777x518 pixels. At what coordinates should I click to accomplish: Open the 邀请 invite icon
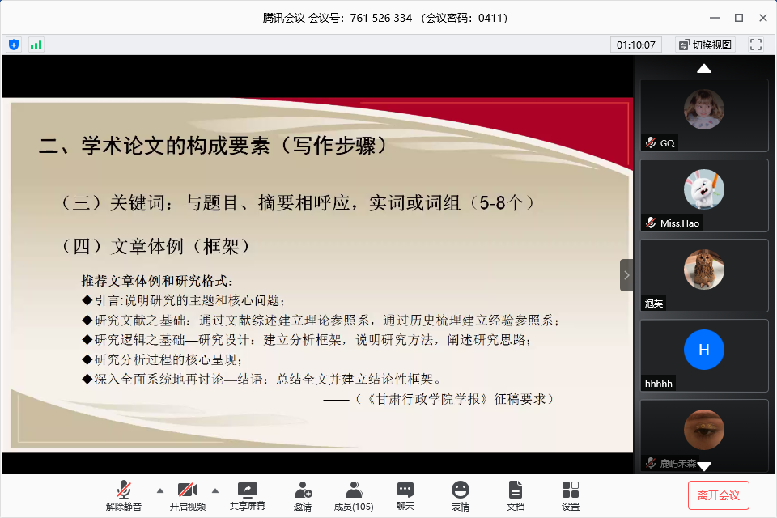click(303, 495)
